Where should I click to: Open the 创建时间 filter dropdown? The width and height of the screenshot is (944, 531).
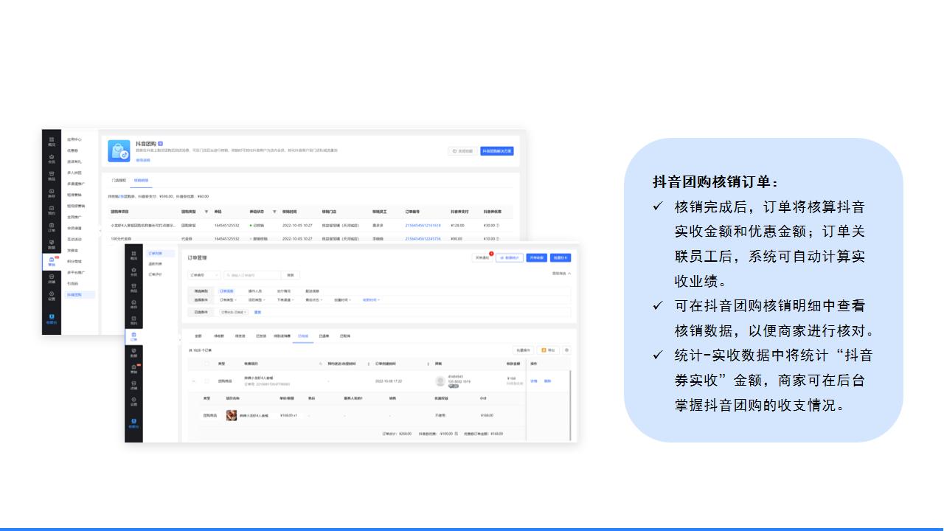(x=342, y=300)
